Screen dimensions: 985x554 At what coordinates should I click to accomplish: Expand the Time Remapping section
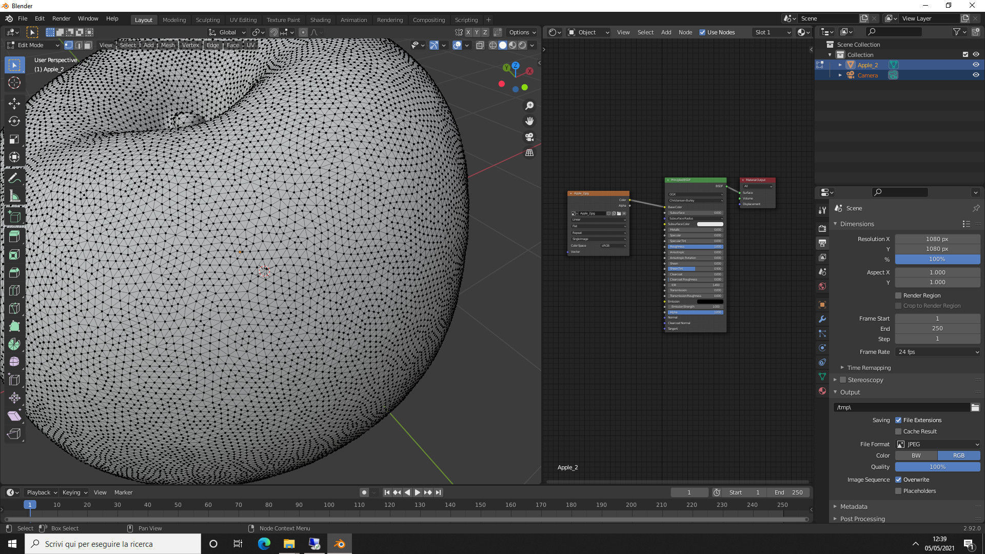(x=869, y=368)
